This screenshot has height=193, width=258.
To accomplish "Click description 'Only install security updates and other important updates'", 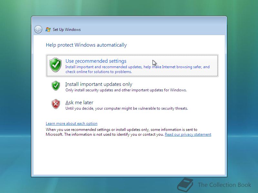I will coord(126,90).
